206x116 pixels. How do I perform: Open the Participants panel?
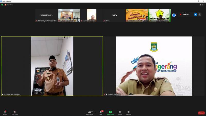click(x=90, y=112)
